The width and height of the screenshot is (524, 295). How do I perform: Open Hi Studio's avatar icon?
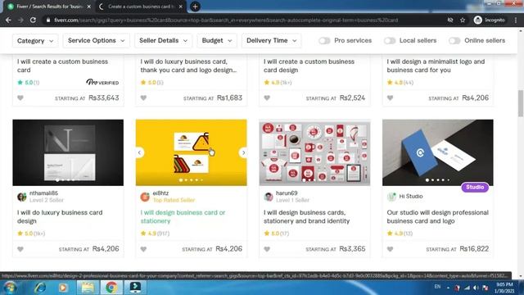pos(391,197)
